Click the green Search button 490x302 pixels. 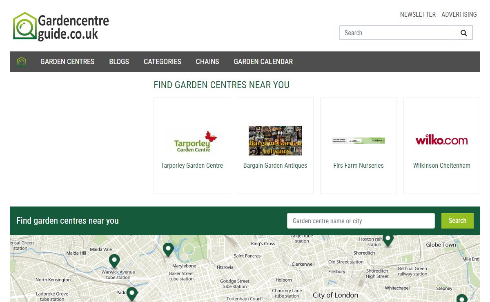[457, 221]
